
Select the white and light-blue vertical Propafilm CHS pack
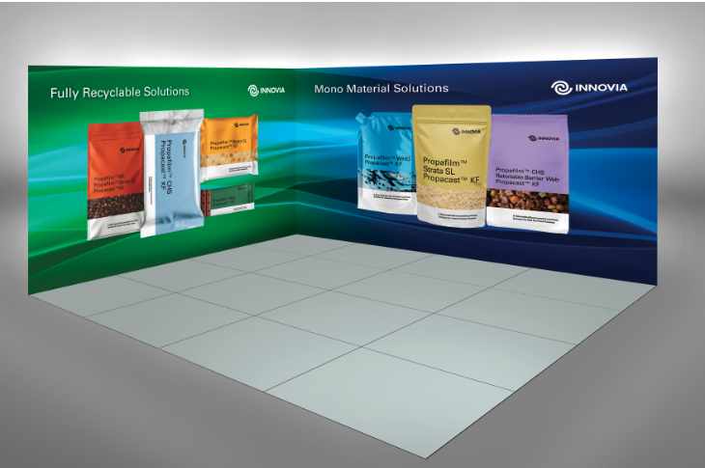click(x=172, y=173)
